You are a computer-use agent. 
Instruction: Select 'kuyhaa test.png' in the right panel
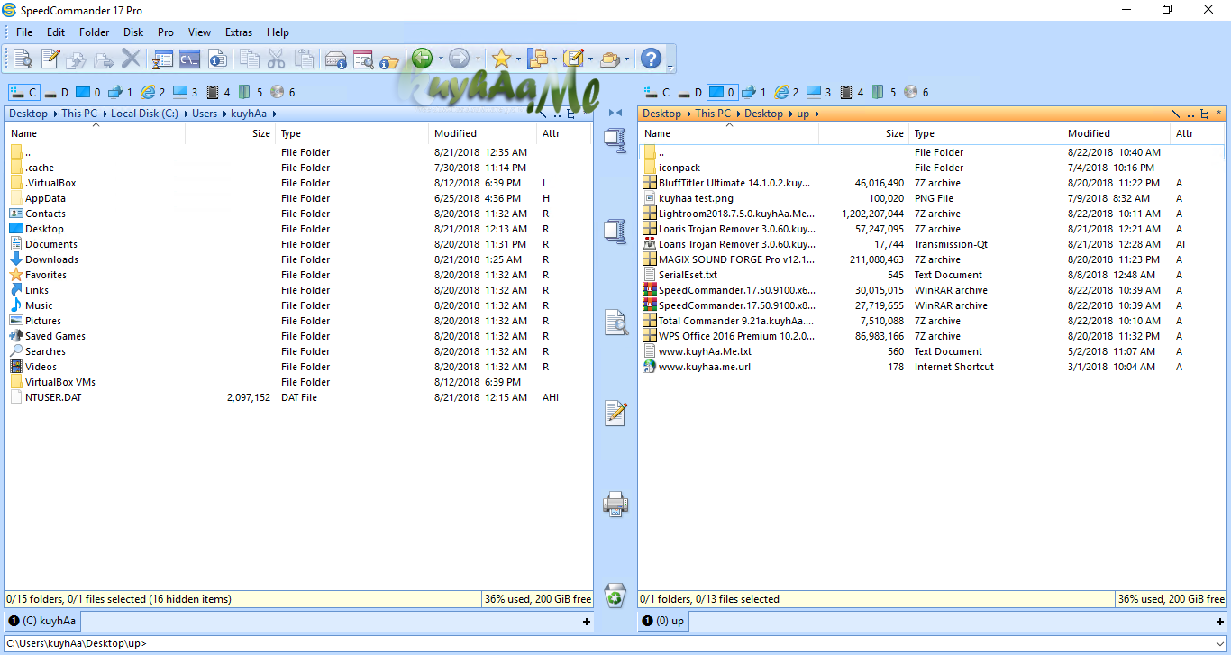[696, 198]
